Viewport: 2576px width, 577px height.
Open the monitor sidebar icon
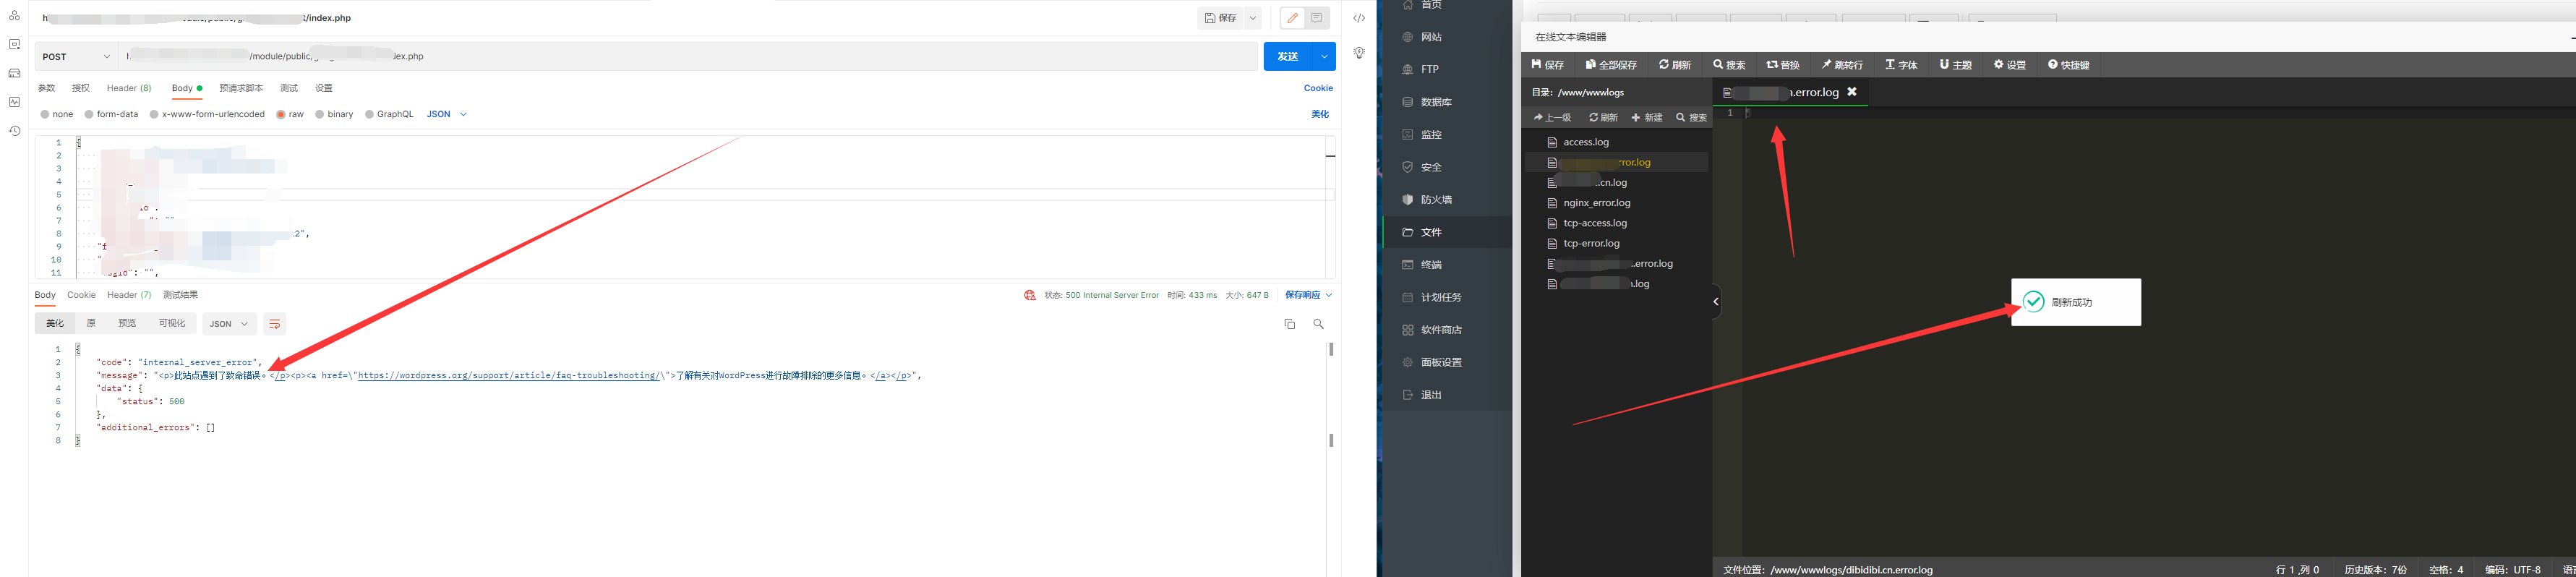pos(14,102)
